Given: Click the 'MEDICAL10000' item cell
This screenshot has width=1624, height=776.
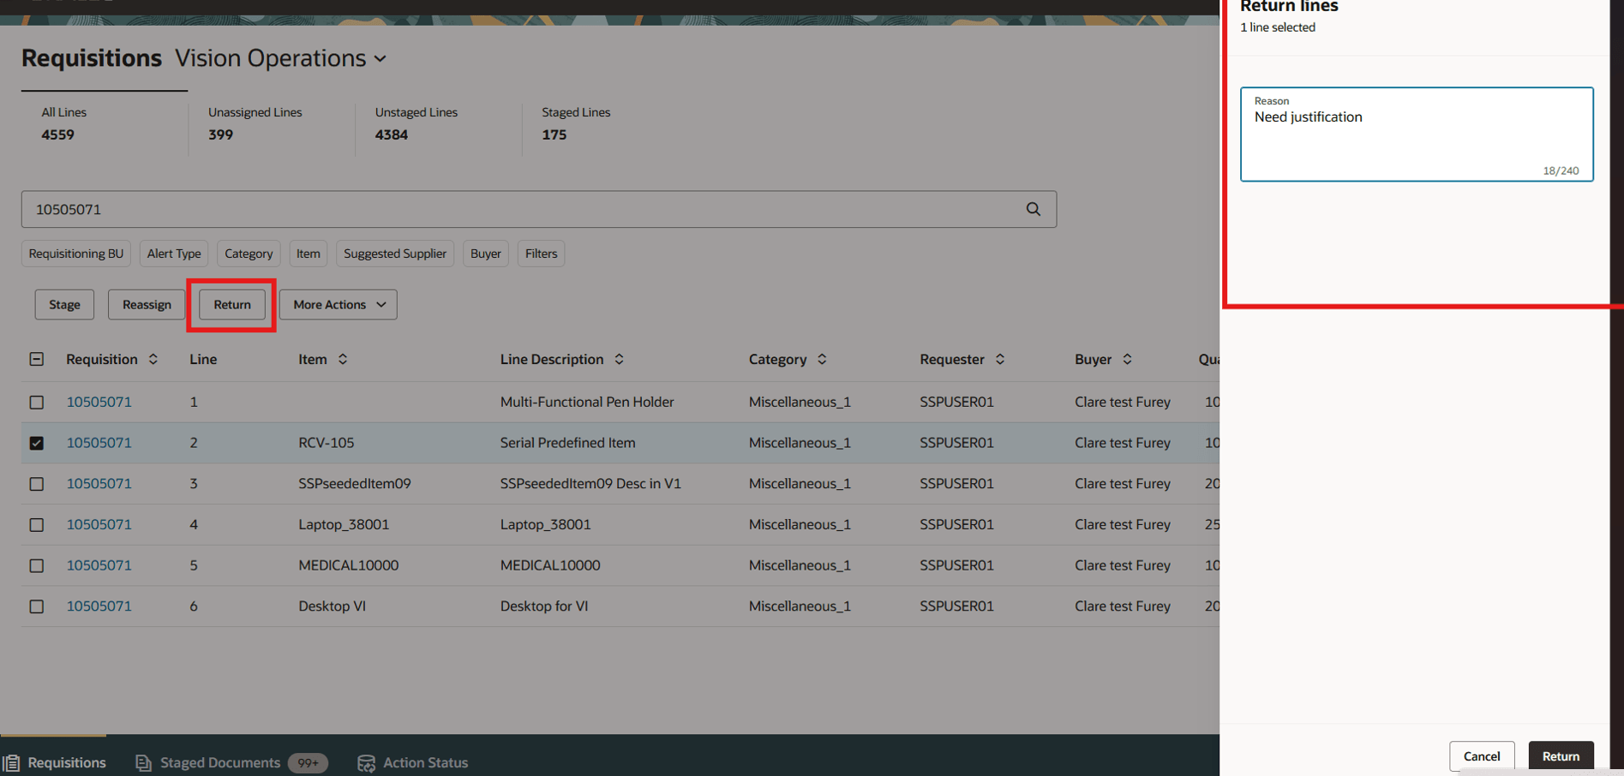Looking at the screenshot, I should tap(348, 565).
